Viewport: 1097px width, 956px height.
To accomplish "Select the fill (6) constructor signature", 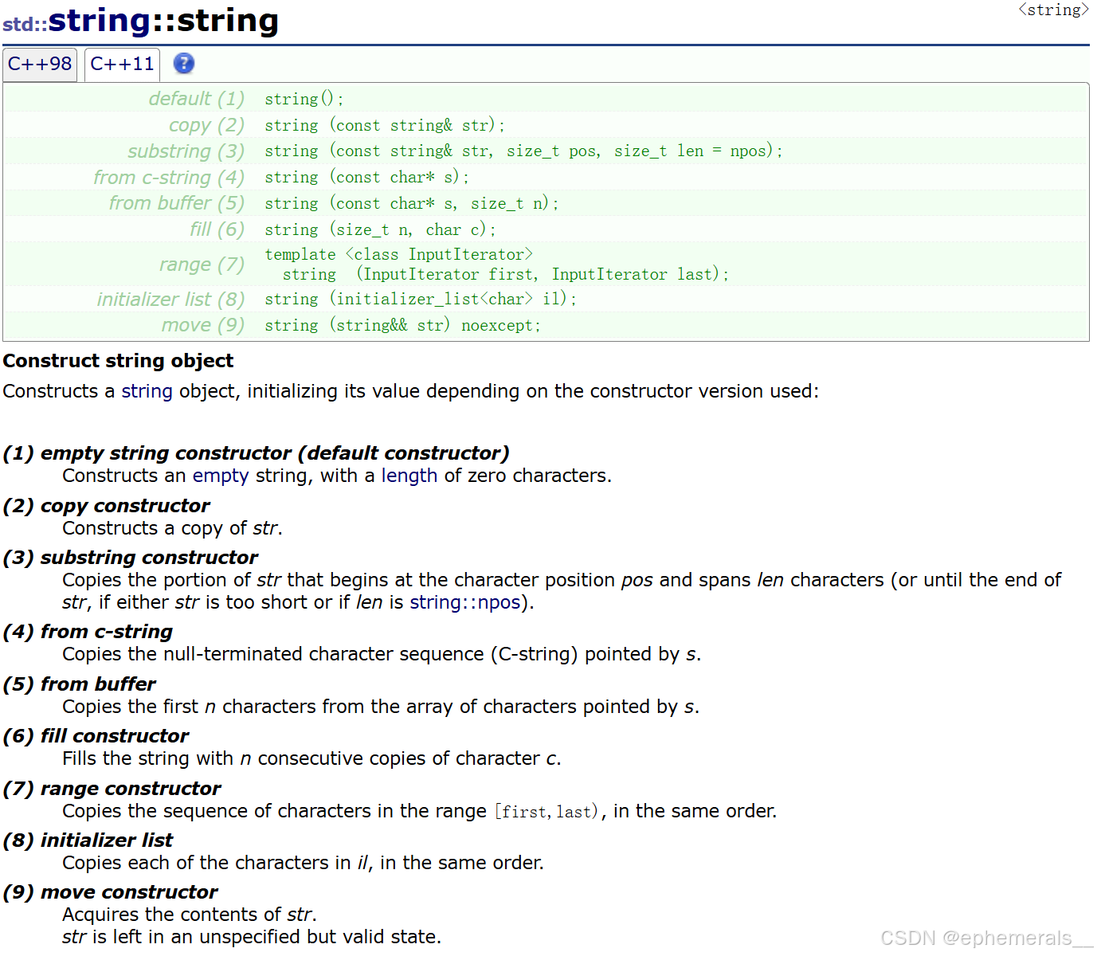I will pyautogui.click(x=380, y=229).
